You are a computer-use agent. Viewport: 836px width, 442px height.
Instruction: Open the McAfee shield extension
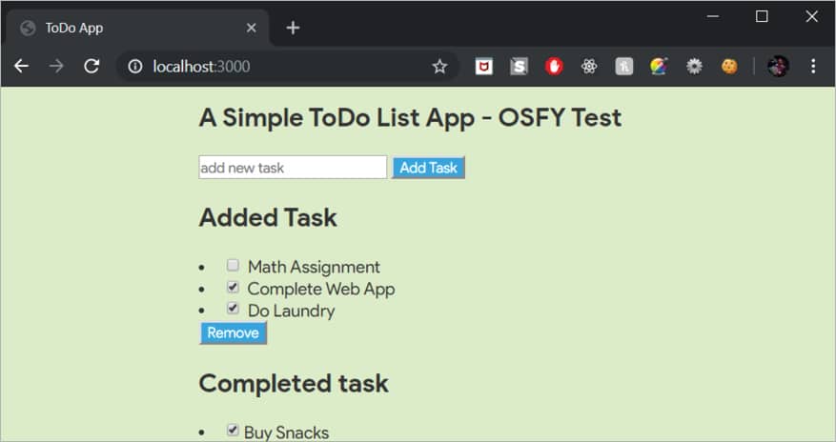point(484,67)
